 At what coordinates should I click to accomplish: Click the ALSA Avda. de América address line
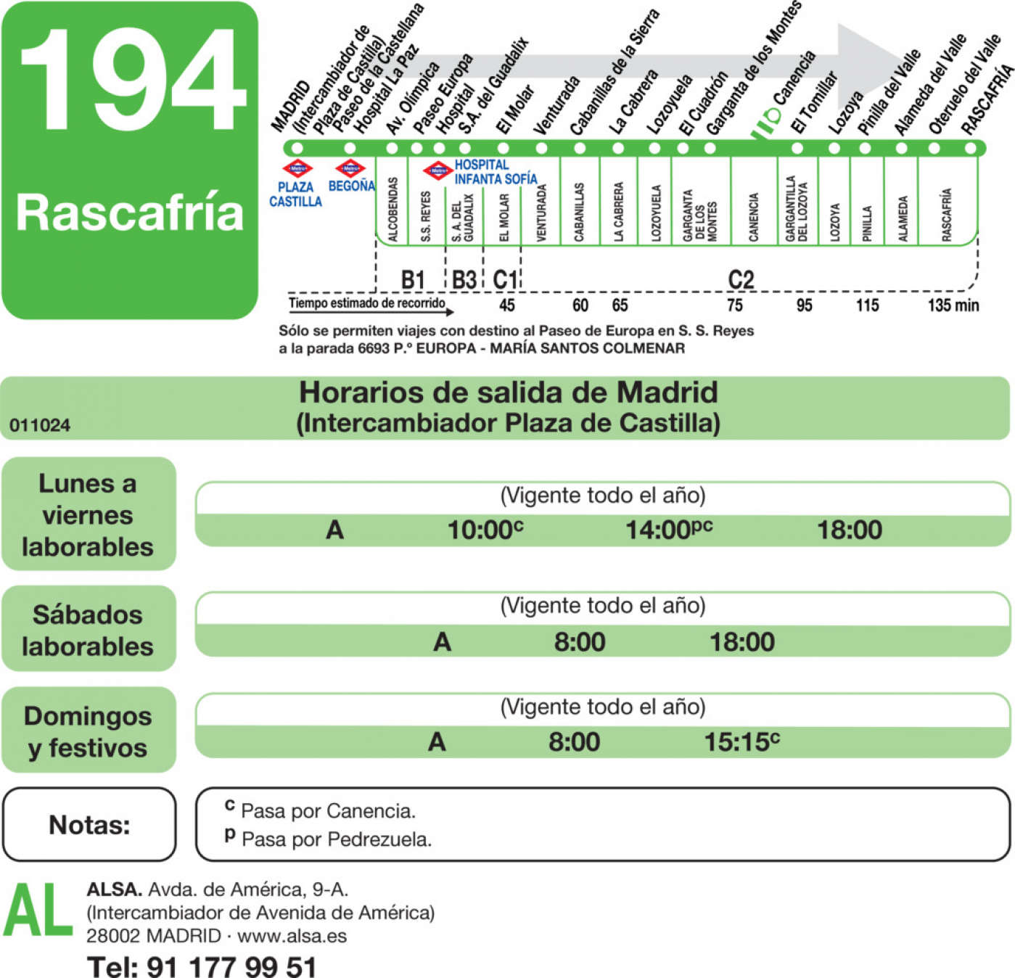coord(217,889)
